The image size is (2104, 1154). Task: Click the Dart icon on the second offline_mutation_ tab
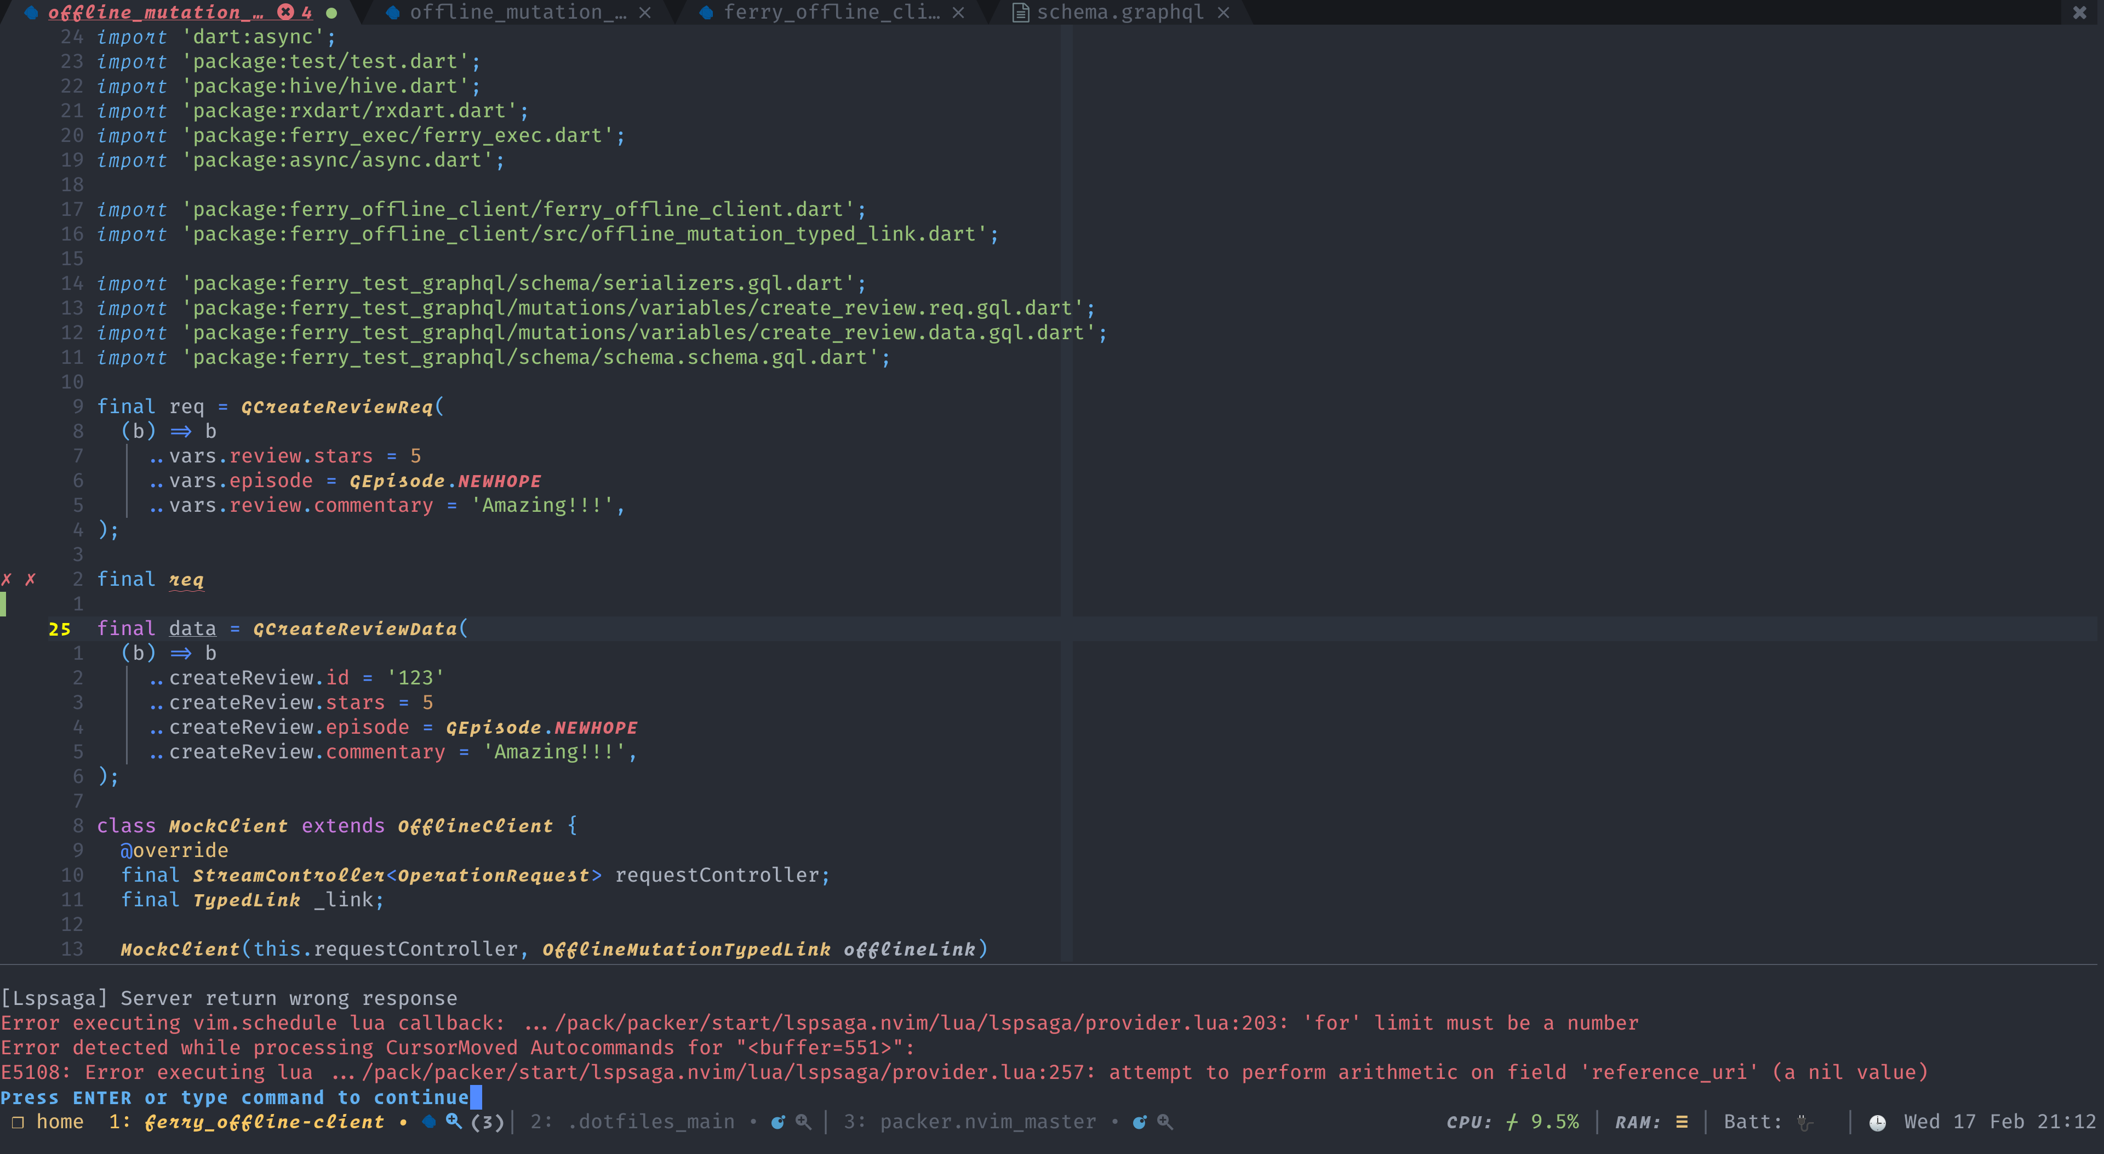(x=393, y=12)
